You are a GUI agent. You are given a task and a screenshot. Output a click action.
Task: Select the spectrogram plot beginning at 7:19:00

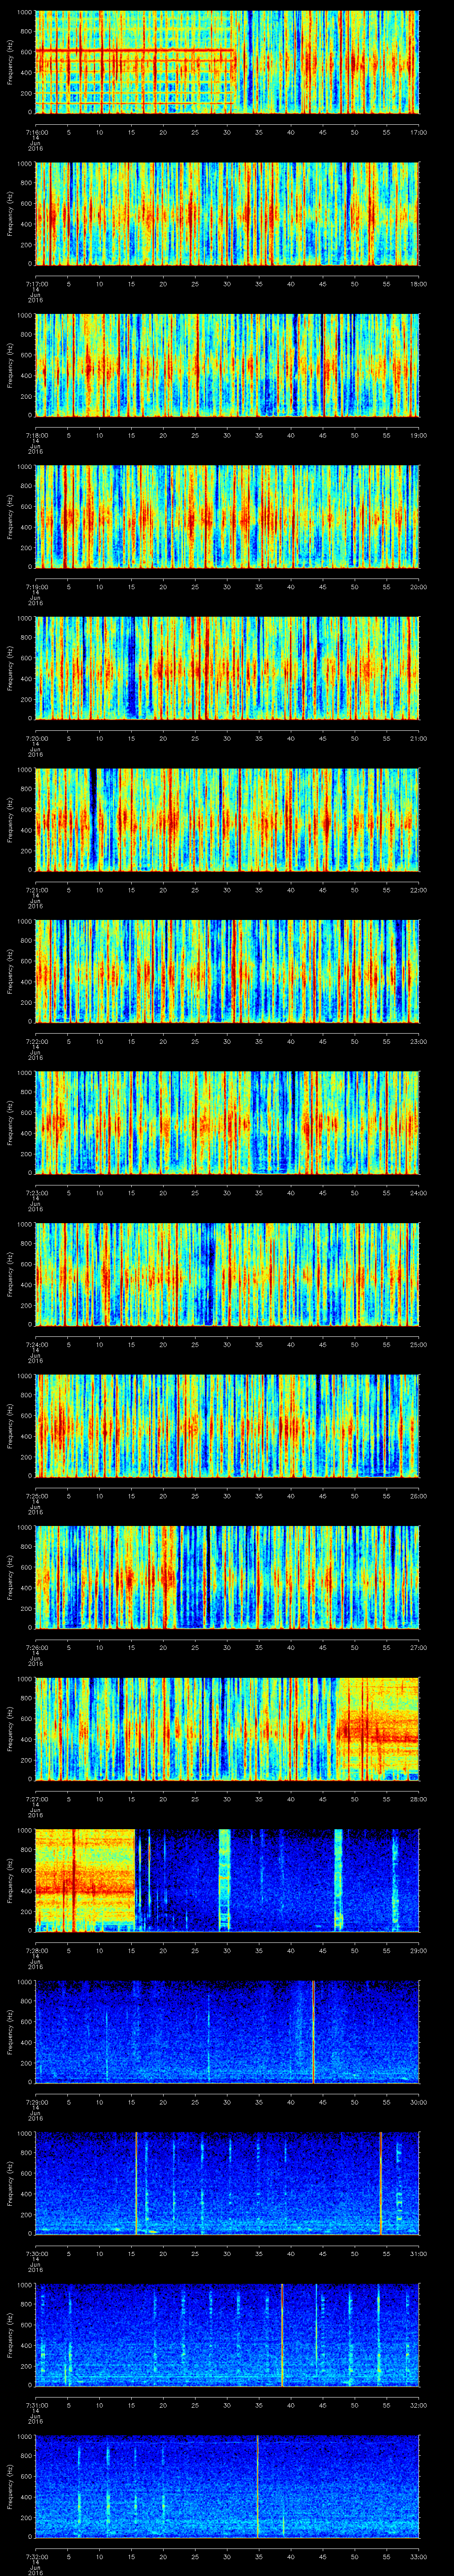point(227,517)
